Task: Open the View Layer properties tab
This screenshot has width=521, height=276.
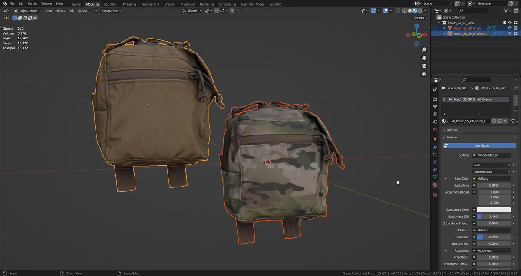Action: point(435,114)
